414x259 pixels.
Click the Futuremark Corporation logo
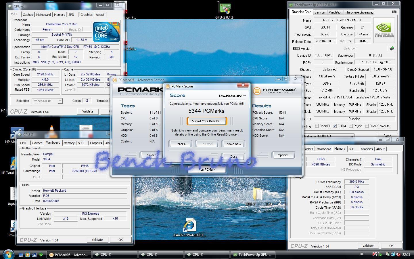[275, 91]
